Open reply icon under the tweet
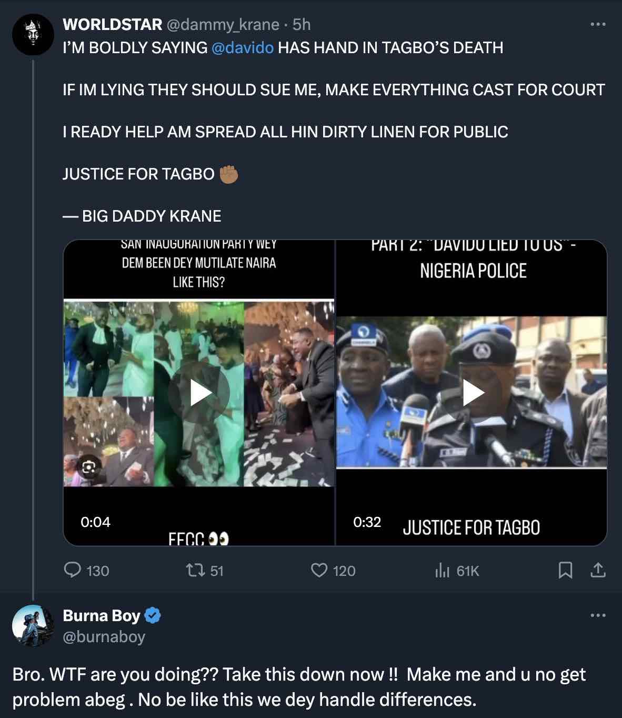This screenshot has width=622, height=718. point(72,570)
